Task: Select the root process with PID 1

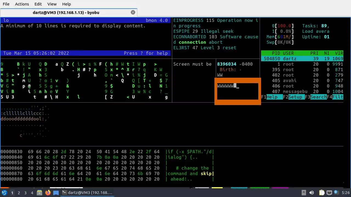Action: 302,64
